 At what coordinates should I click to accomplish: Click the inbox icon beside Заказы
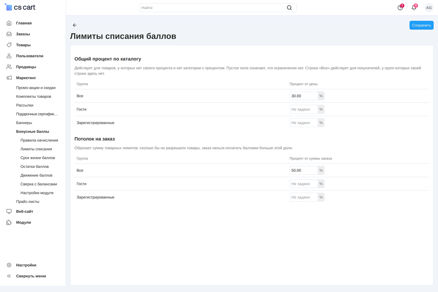click(9, 34)
